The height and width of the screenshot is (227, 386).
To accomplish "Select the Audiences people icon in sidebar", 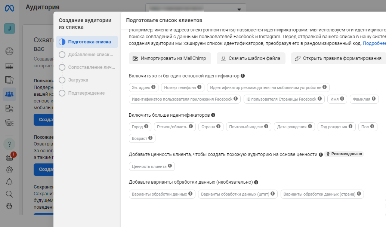I will 9,94.
